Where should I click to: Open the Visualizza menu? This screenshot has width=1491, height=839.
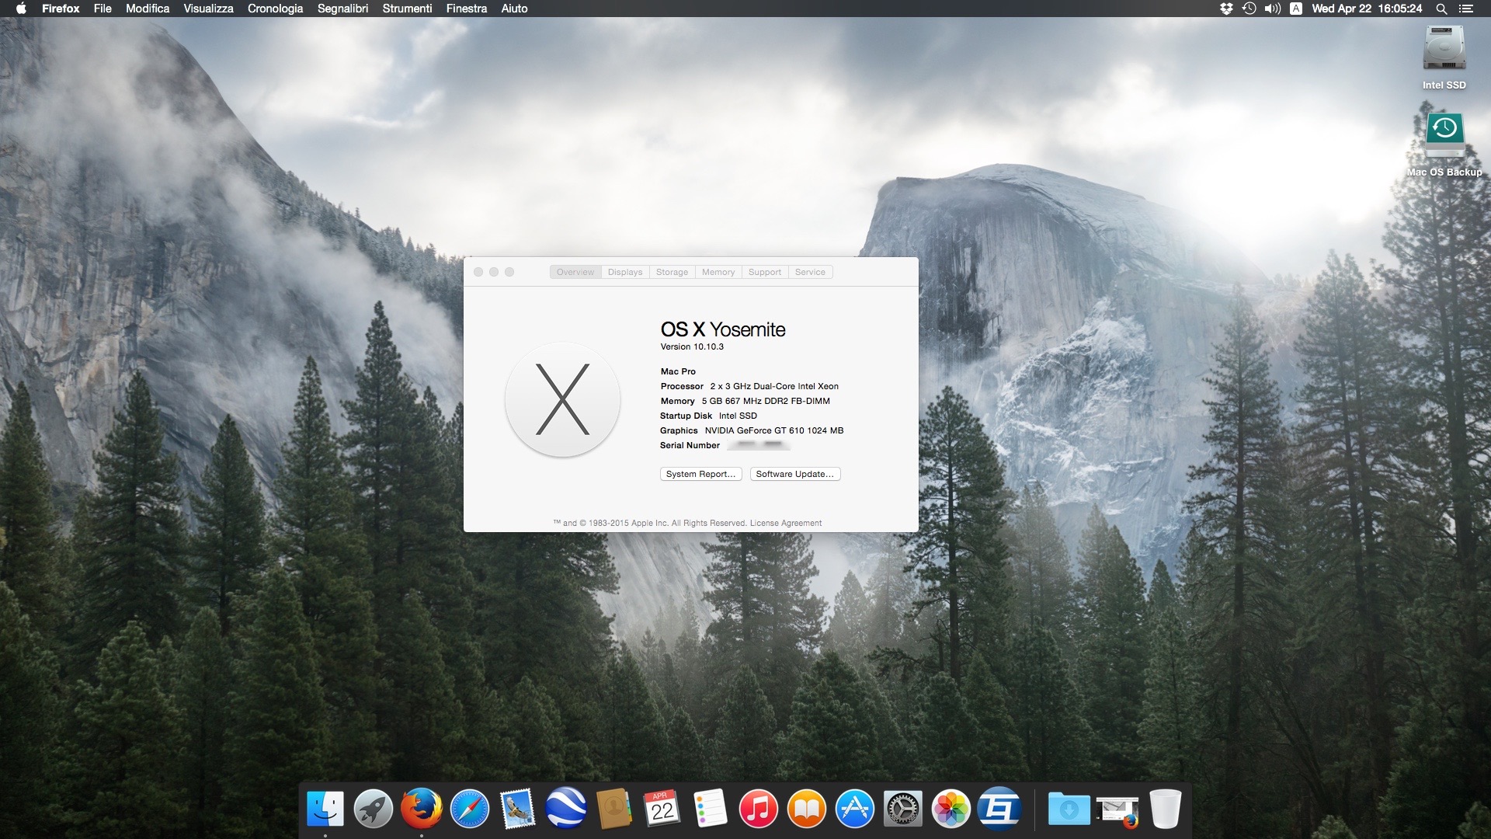[x=208, y=9]
